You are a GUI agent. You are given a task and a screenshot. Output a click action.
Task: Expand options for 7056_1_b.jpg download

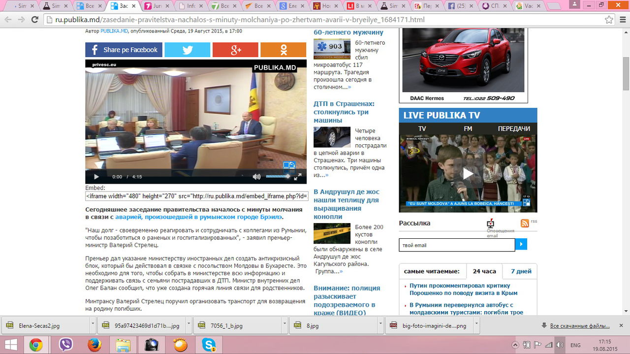[x=285, y=325]
